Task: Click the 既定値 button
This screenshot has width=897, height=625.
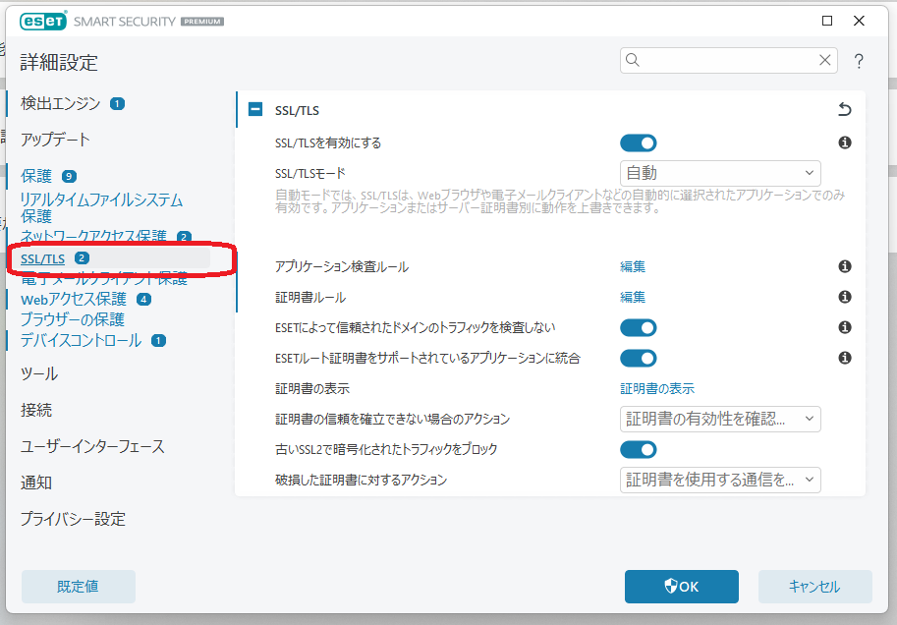Action: point(79,586)
